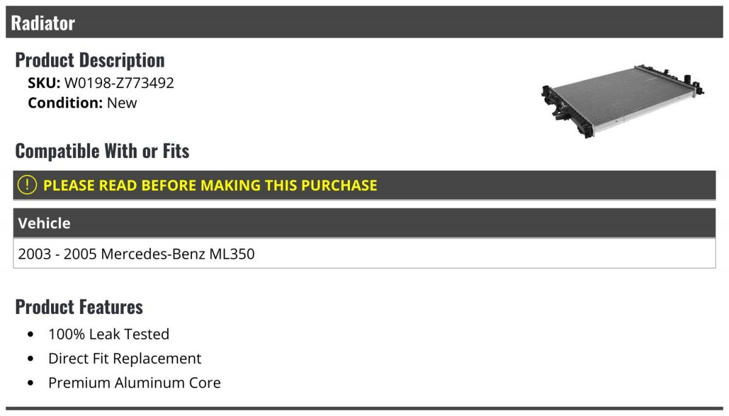The width and height of the screenshot is (729, 416).
Task: Select the 100% Leak Tested feature
Action: [109, 334]
